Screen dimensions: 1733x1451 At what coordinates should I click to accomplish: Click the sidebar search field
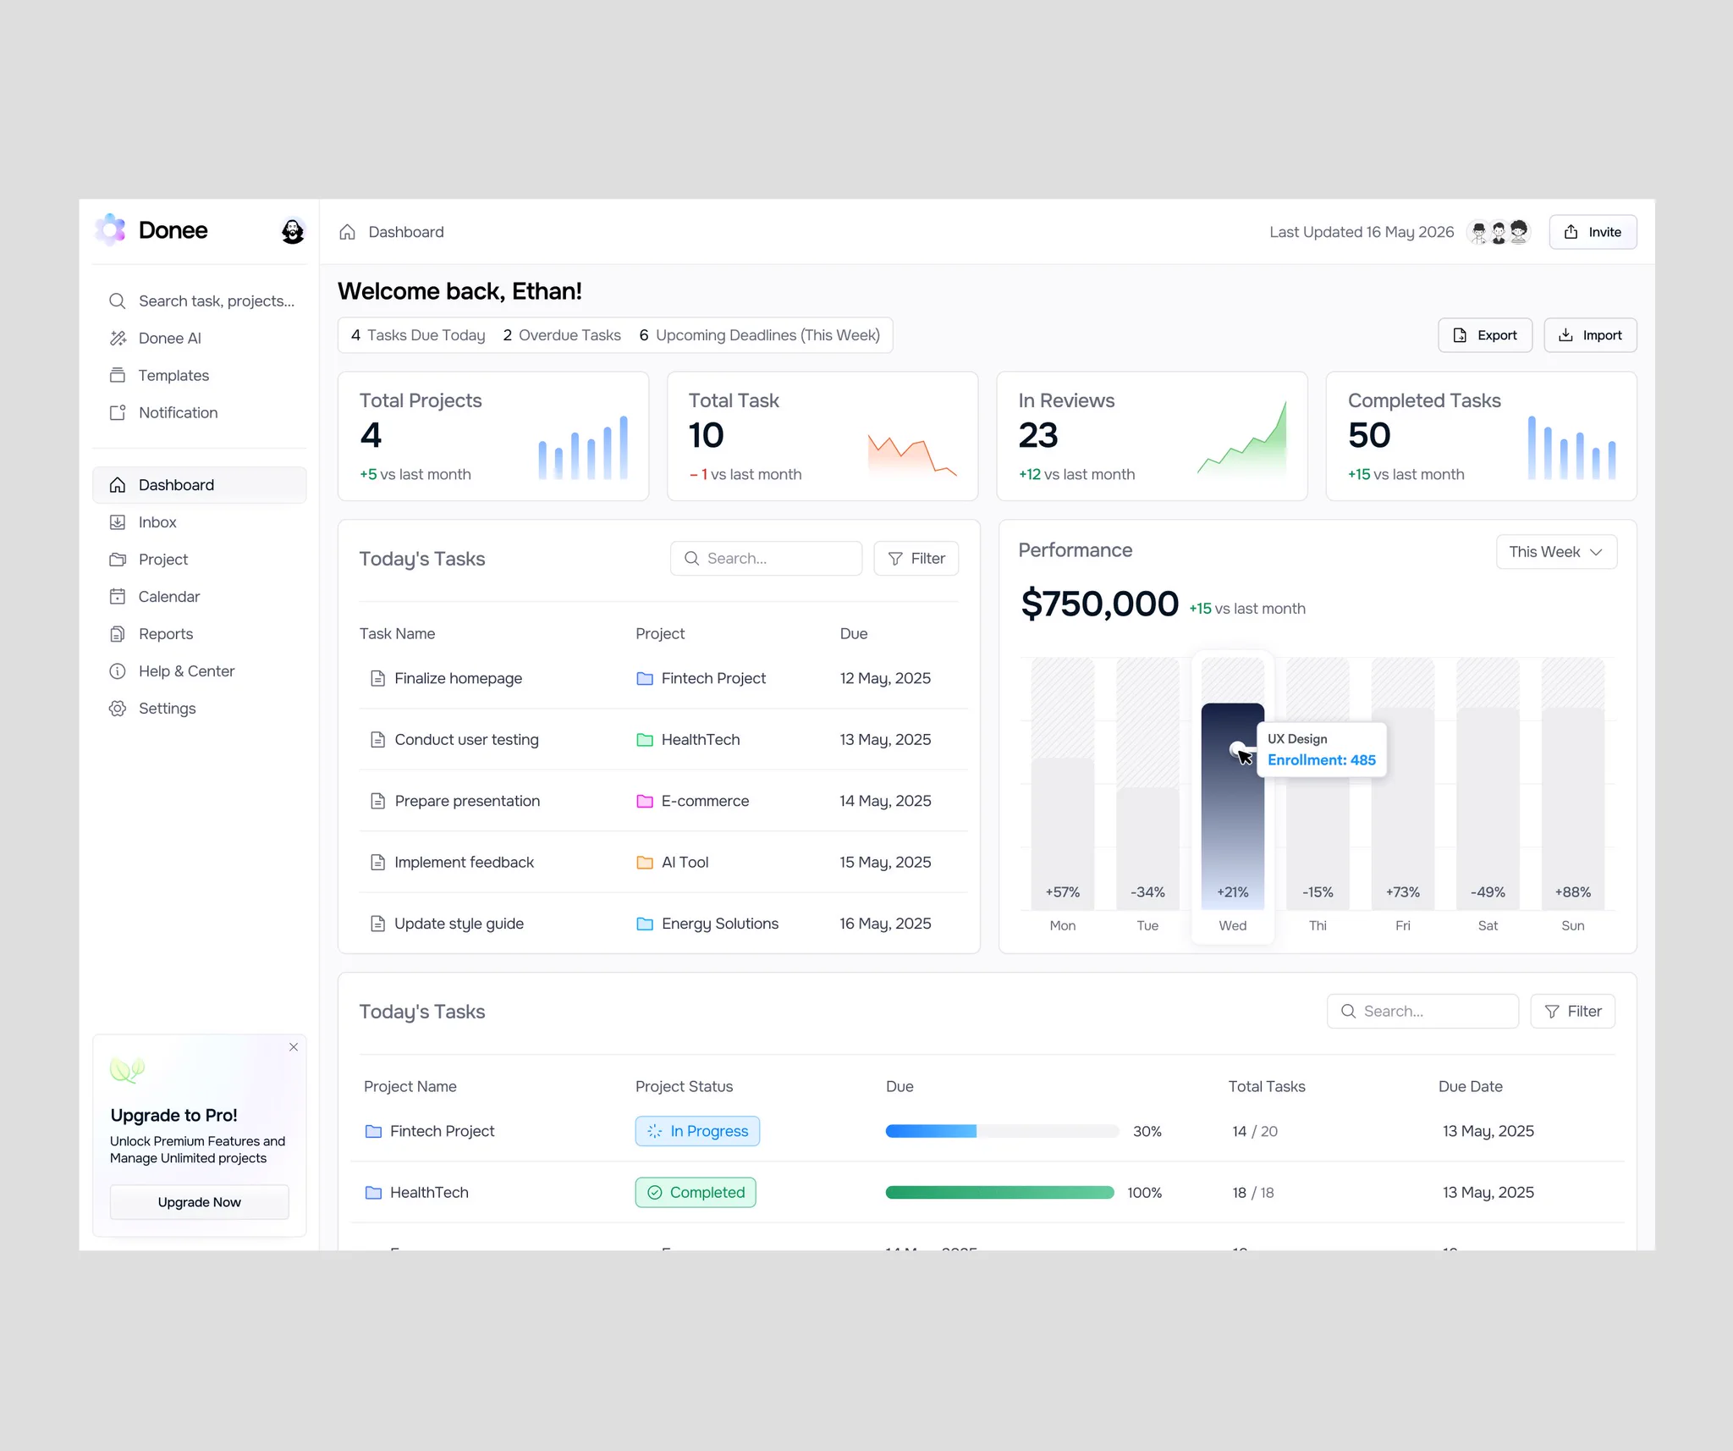[x=201, y=301]
